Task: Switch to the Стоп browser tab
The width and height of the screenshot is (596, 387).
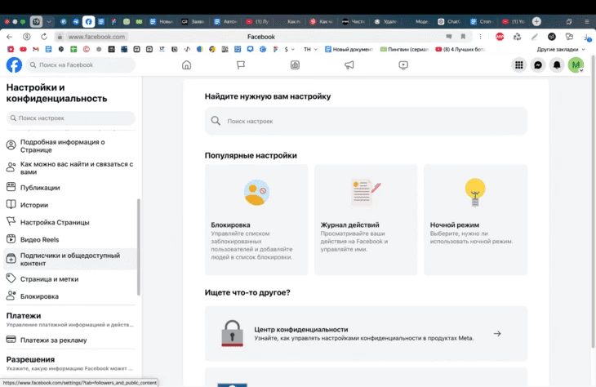Action: click(482, 22)
